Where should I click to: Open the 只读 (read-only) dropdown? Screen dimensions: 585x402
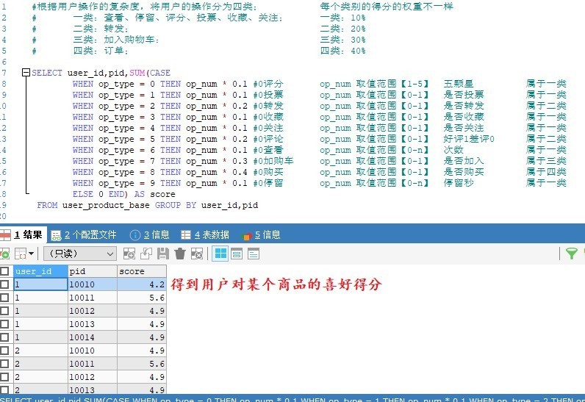pyautogui.click(x=79, y=254)
